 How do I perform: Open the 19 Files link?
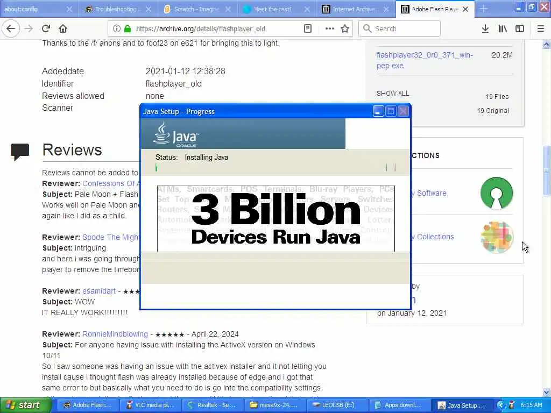click(497, 97)
